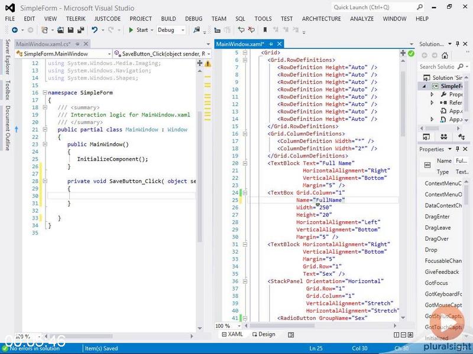Click the uncomment selection toolbar icon

coord(251,29)
